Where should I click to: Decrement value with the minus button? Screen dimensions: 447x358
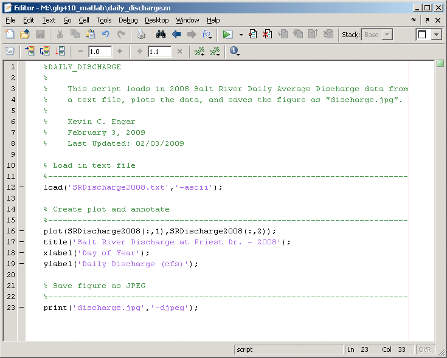pos(80,51)
